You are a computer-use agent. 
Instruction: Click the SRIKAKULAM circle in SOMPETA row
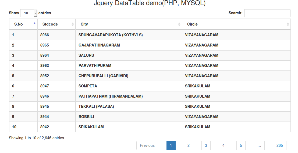198,86
